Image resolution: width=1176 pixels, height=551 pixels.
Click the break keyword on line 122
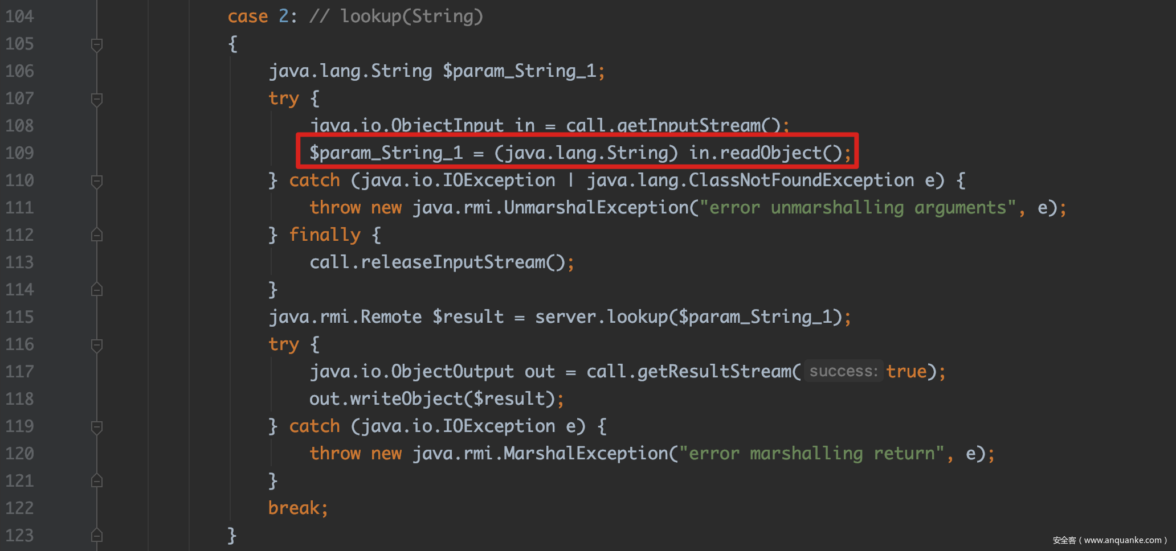coord(293,508)
